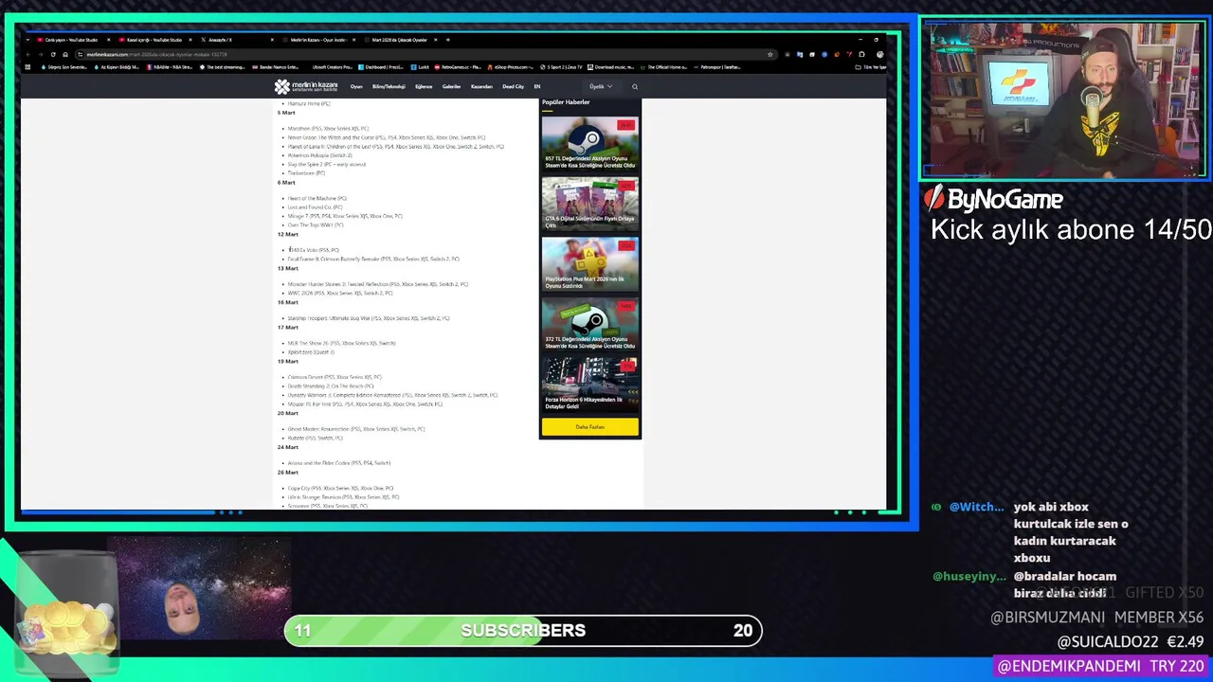Open the Dead City menu item
Screen dimensions: 1213x682
513,86
